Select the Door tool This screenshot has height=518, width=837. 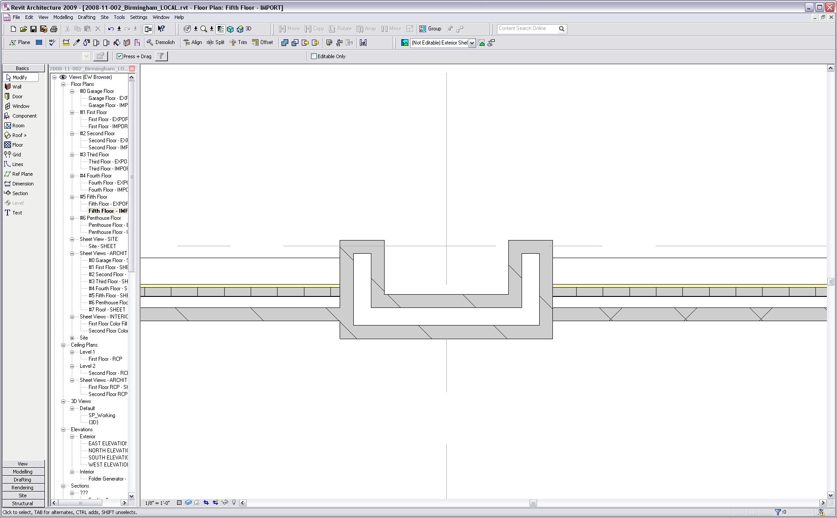point(17,96)
